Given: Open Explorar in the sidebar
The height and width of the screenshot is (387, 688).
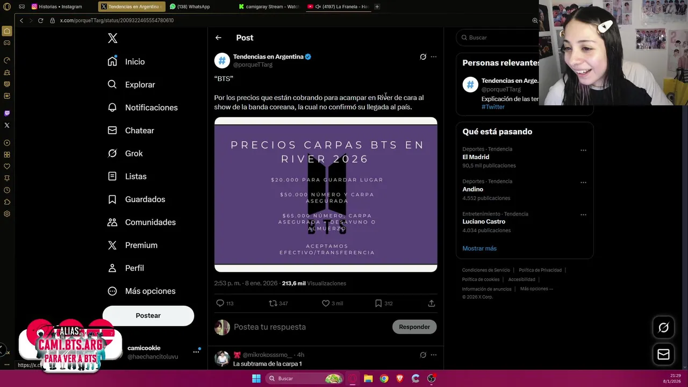Looking at the screenshot, I should [x=132, y=84].
